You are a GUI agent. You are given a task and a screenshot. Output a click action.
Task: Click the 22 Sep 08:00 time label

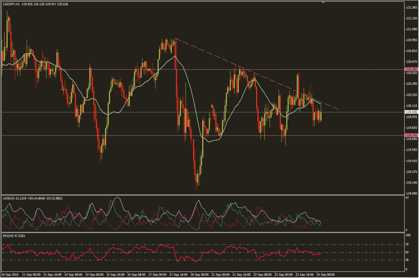click(x=262, y=275)
